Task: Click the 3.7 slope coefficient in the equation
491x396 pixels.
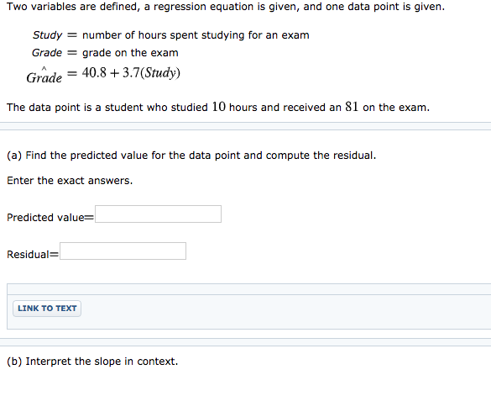Action: click(131, 72)
